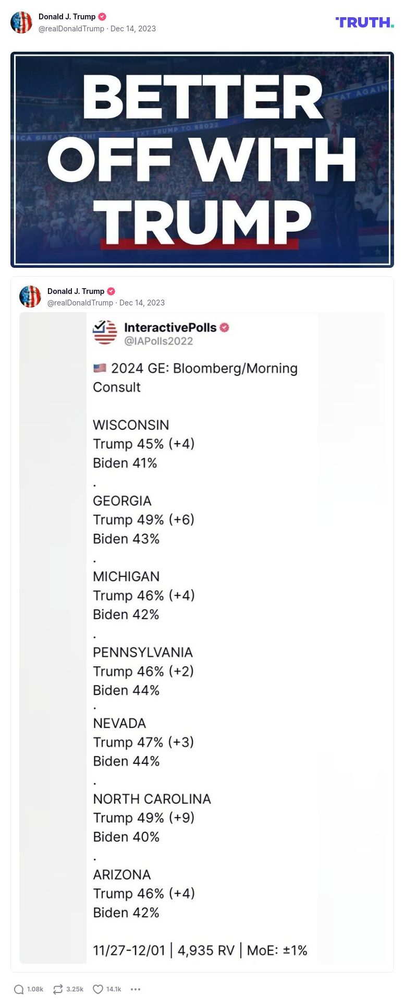View the 3.25k retruths count

pos(74,989)
